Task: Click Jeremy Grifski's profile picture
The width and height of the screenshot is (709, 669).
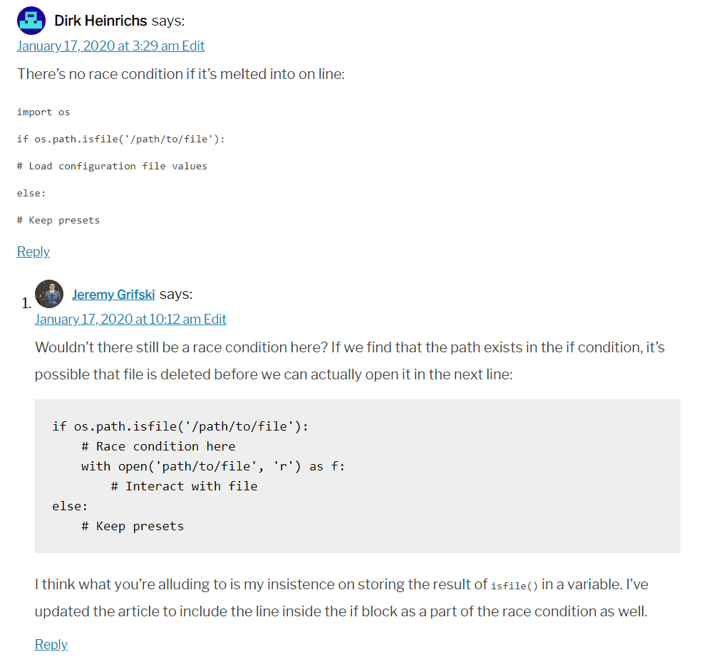Action: coord(48,293)
